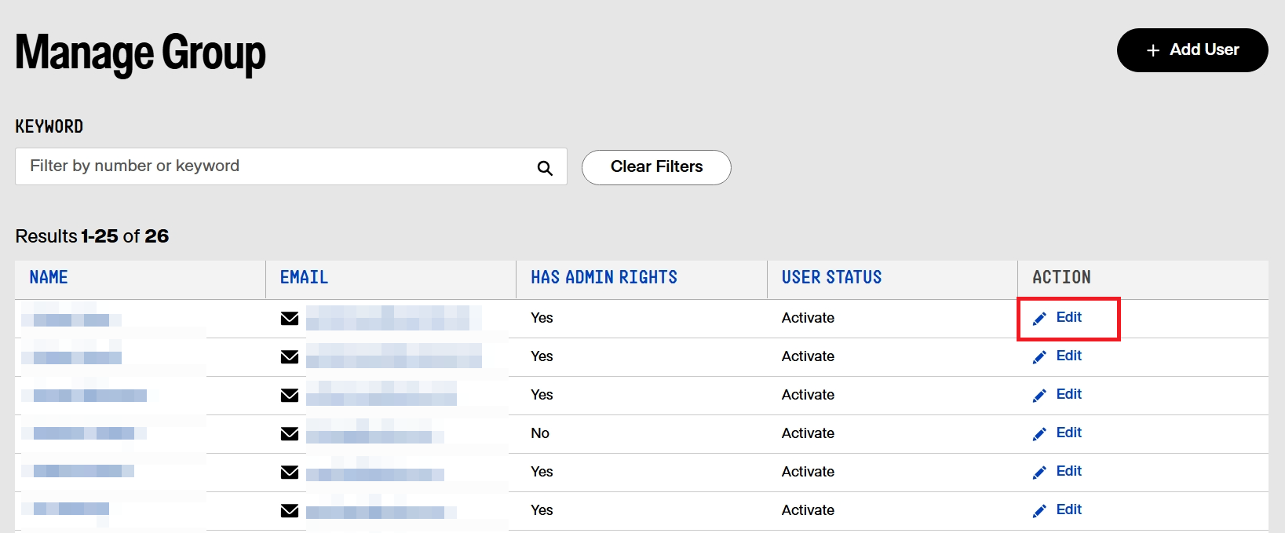Click the magnifier search icon in keyword field
Screen dimensions: 1285x533
545,167
